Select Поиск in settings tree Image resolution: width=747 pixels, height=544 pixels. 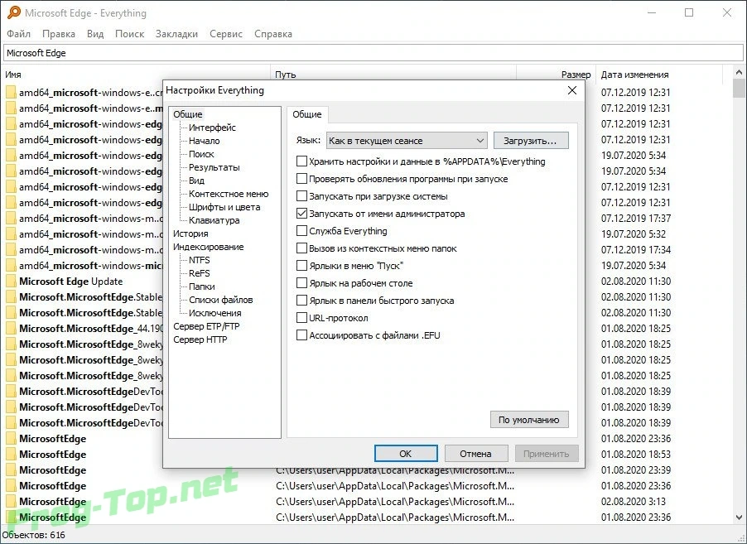(x=201, y=154)
